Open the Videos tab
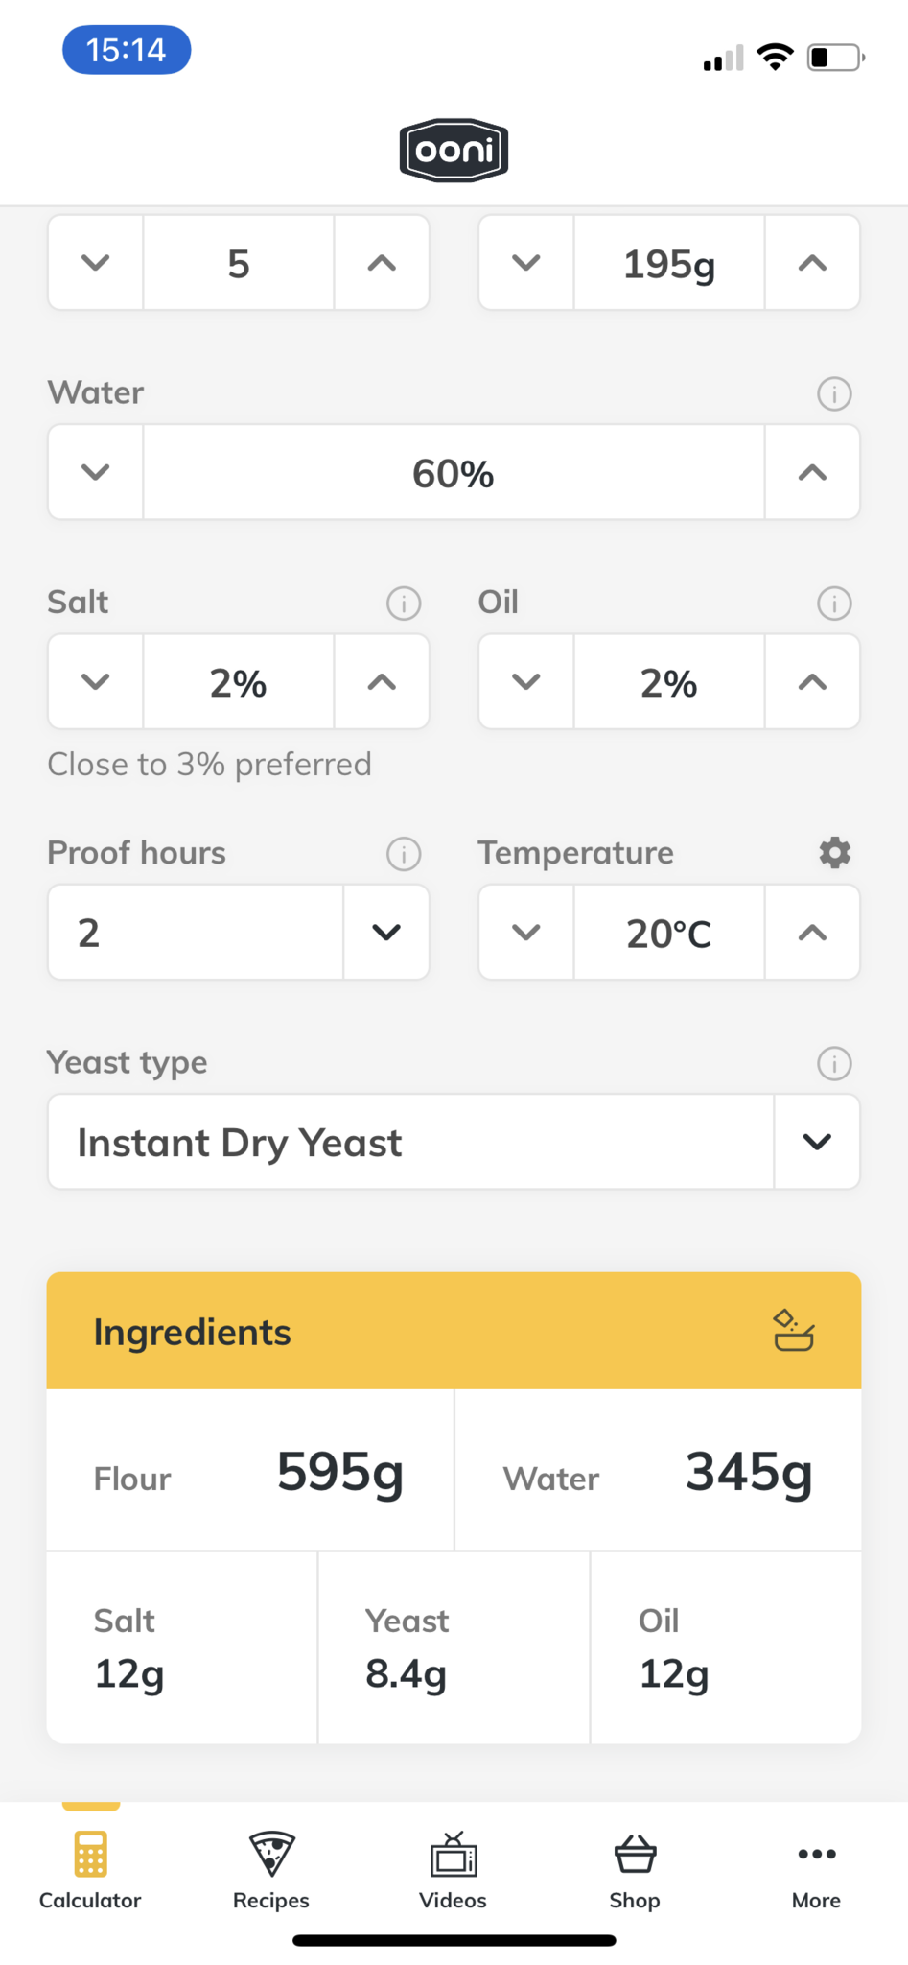The height and width of the screenshot is (1965, 908). pyautogui.click(x=453, y=1868)
